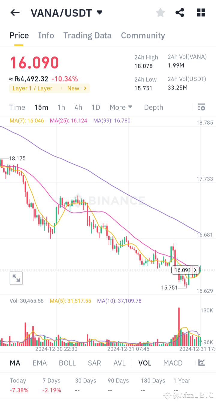Select the chart style icon beside MACD
The height and width of the screenshot is (402, 216).
pyautogui.click(x=201, y=363)
